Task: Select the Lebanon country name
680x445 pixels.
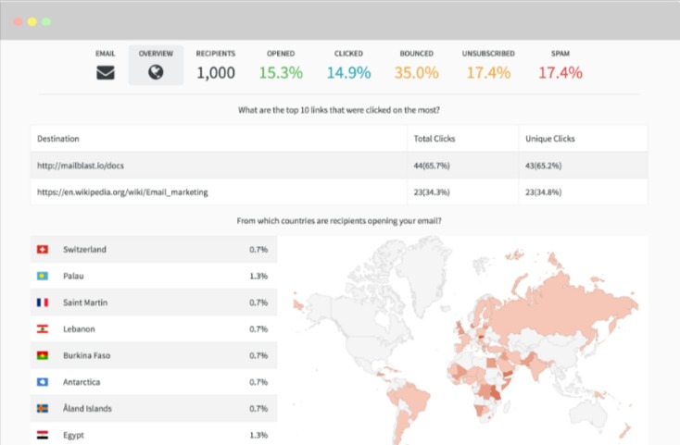Action: (x=79, y=329)
